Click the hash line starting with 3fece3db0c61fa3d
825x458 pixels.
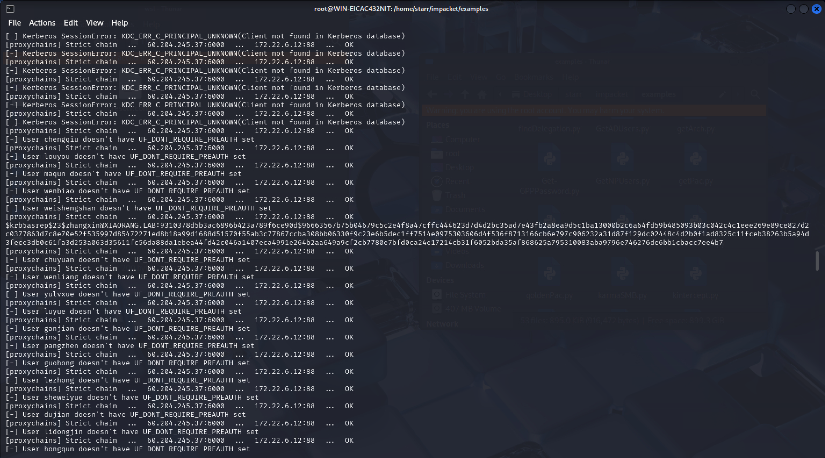point(364,243)
